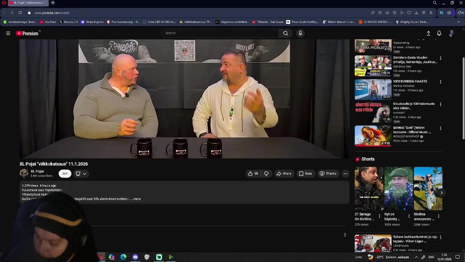
Task: Open the Mighty Ducks bookmark
Action: point(412,22)
